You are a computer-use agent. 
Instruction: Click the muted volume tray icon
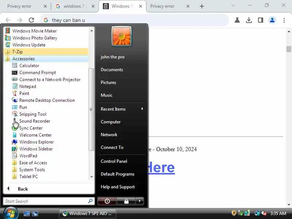pos(264,213)
